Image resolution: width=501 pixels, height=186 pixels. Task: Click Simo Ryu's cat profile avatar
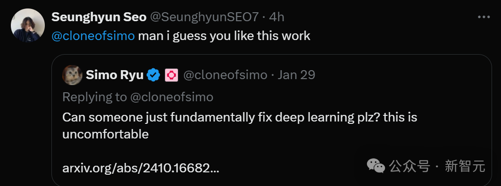coord(72,75)
